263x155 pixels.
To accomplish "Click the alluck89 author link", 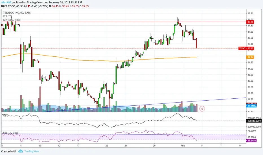I will [x=6, y=3].
